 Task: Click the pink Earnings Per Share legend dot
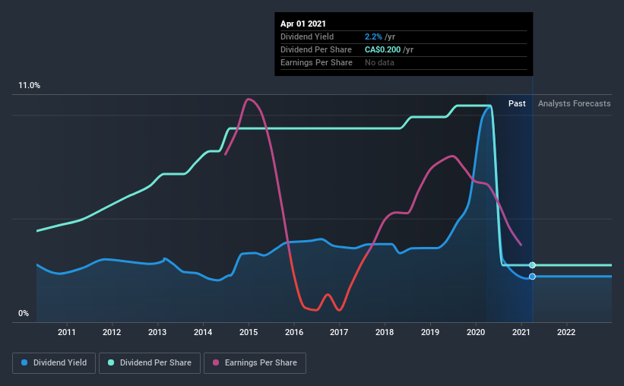pos(216,362)
